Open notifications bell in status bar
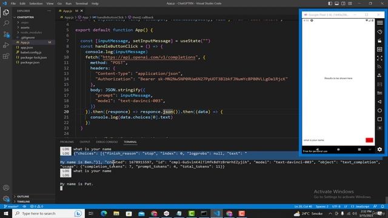The image size is (388, 218). tap(383, 206)
